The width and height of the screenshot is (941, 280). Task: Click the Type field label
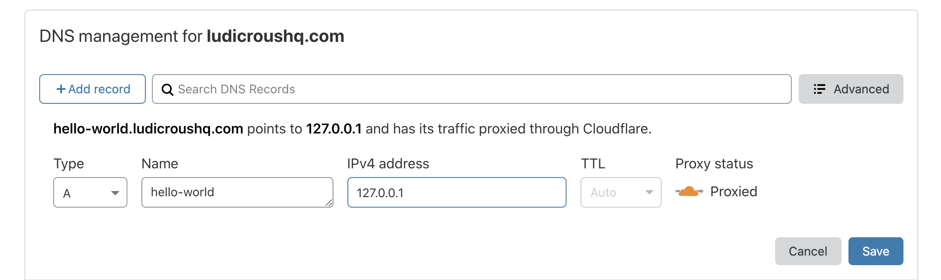(x=69, y=164)
